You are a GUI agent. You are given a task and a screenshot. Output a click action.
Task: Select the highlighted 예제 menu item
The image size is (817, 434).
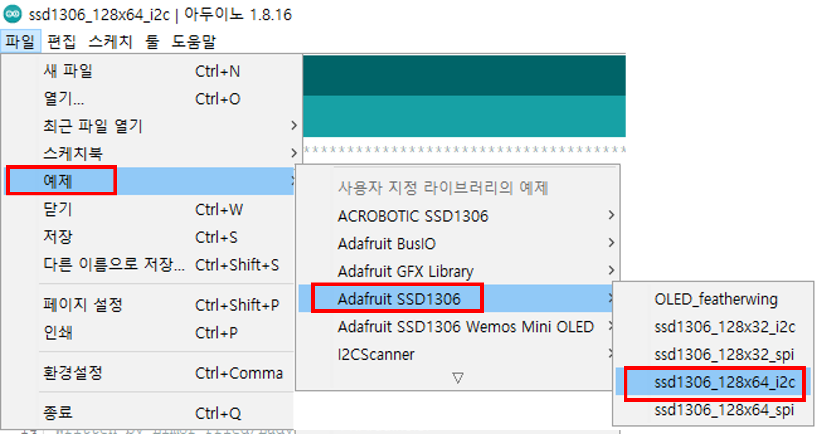[59, 181]
